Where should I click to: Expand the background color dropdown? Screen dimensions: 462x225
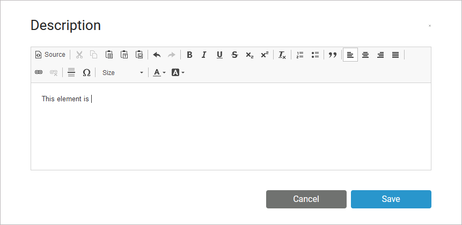(x=178, y=72)
